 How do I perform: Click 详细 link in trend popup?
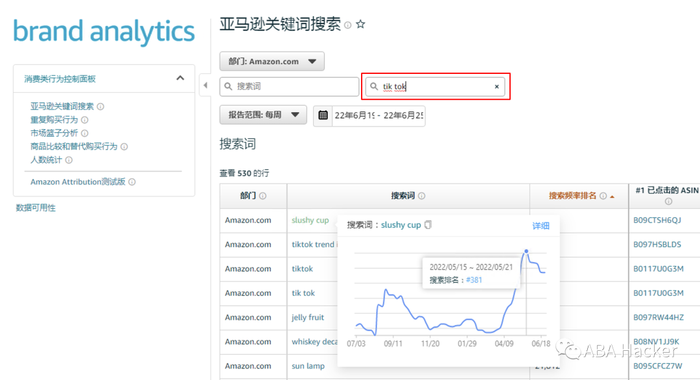click(x=541, y=226)
